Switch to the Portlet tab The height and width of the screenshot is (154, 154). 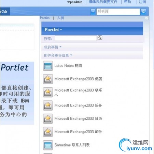coord(45,18)
